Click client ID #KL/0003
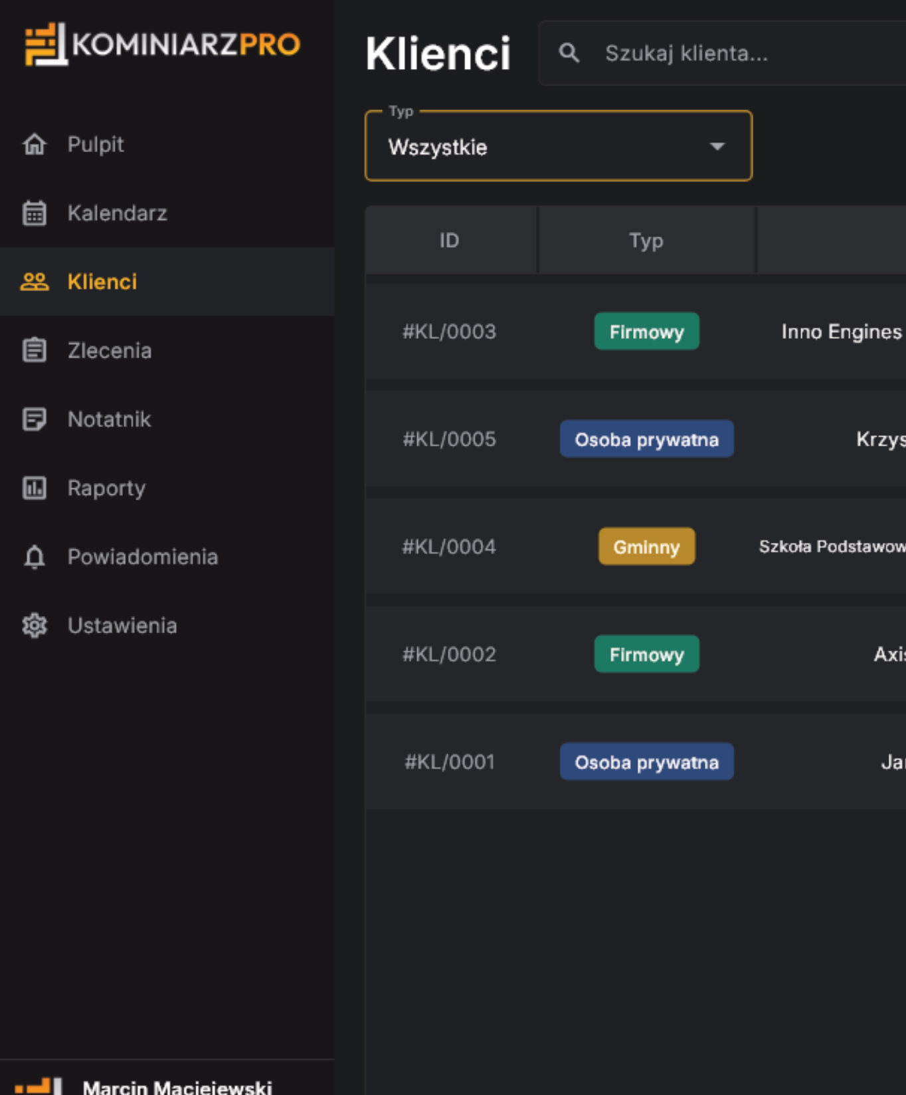Screen dimensions: 906x1095 [x=450, y=332]
